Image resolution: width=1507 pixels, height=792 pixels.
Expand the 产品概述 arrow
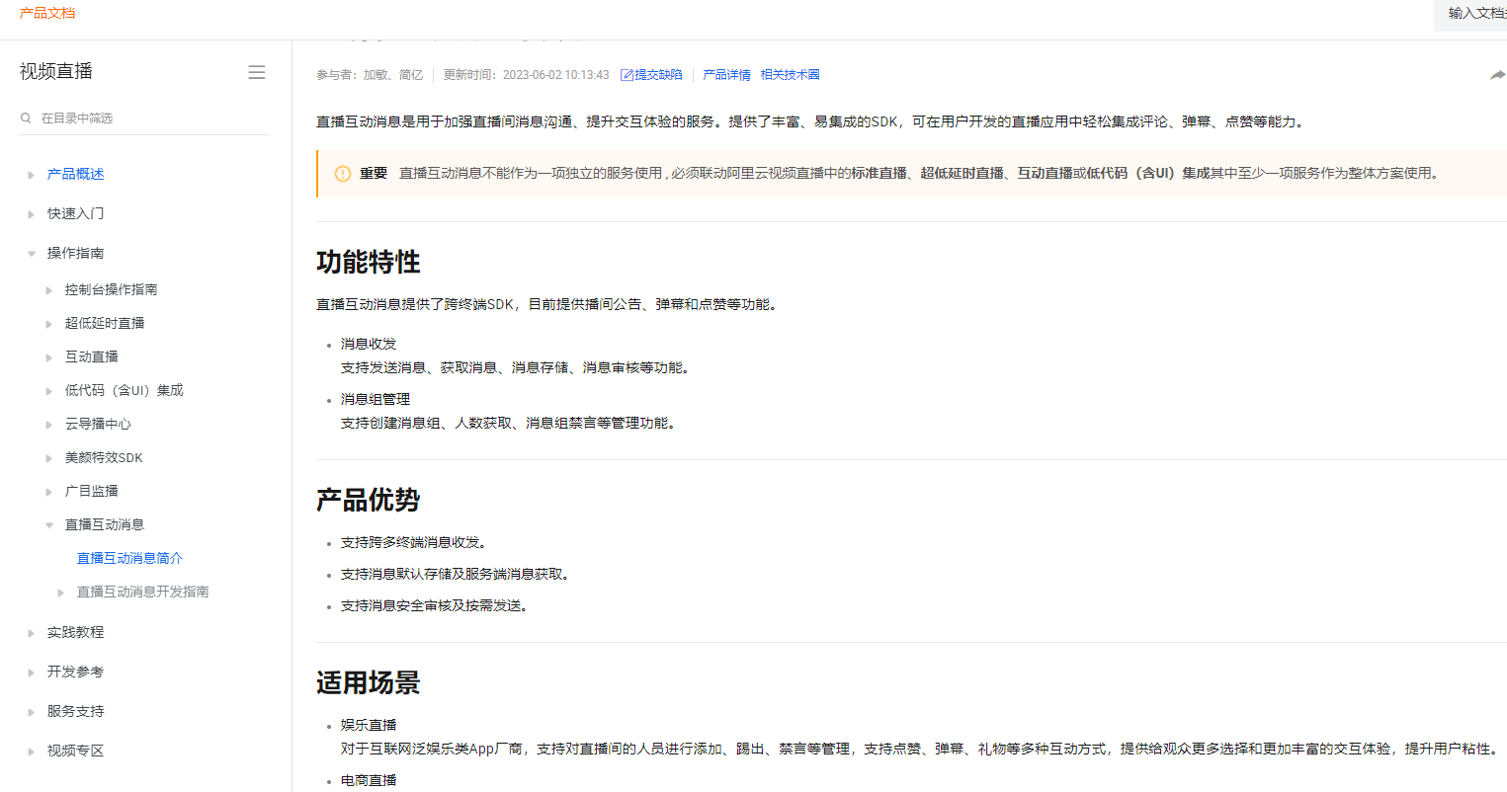click(x=31, y=175)
